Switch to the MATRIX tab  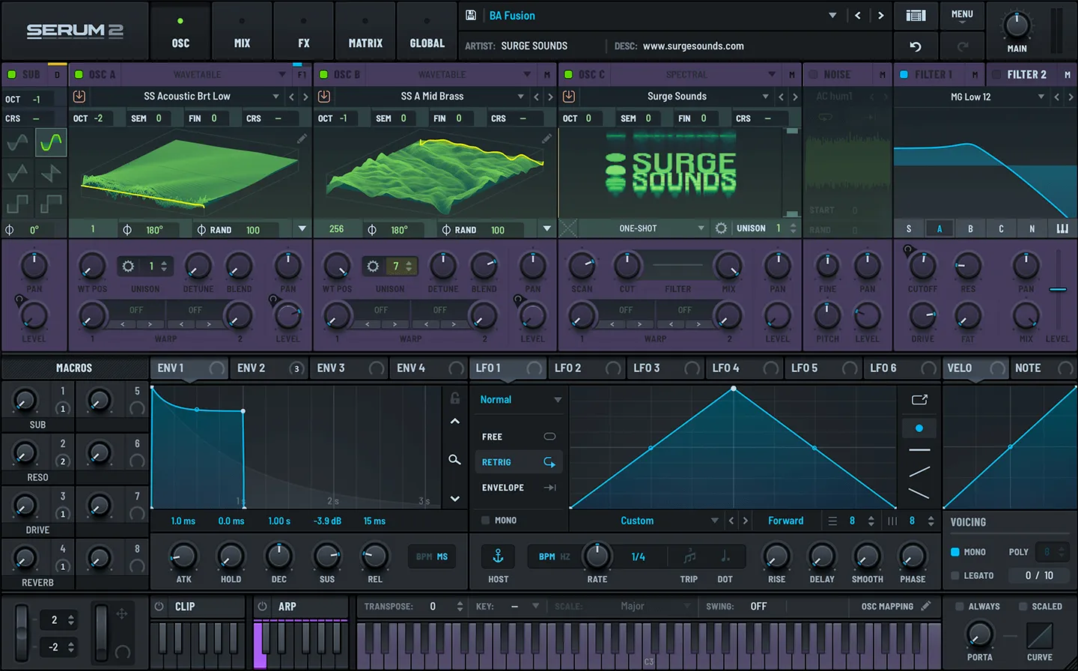click(365, 31)
